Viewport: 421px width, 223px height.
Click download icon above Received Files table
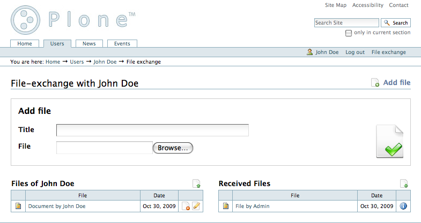[404, 183]
